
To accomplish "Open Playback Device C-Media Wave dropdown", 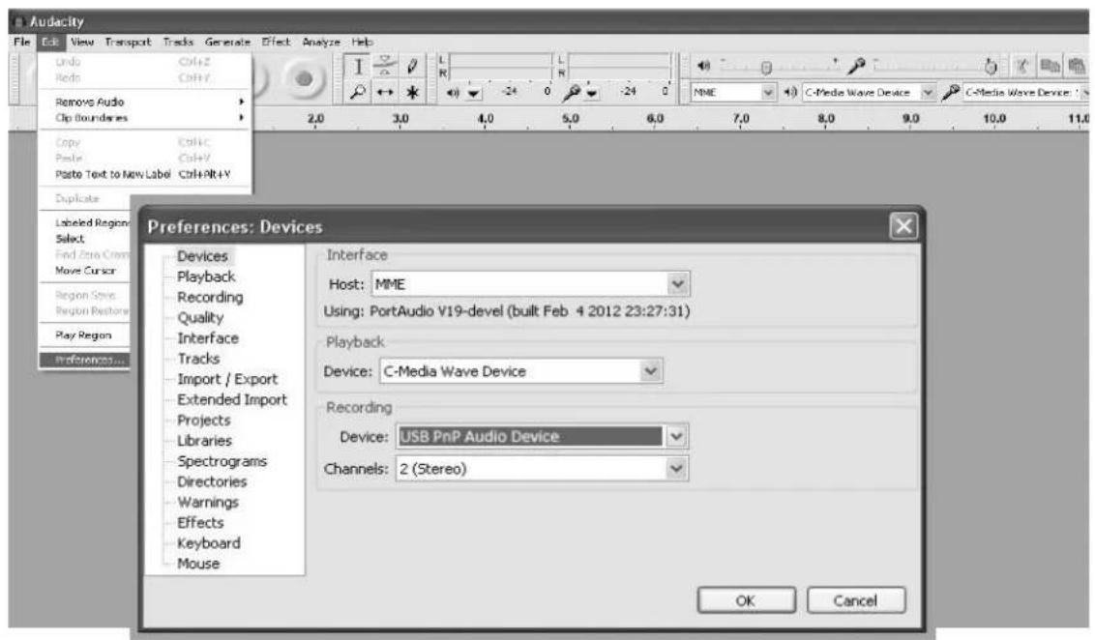I will [521, 371].
